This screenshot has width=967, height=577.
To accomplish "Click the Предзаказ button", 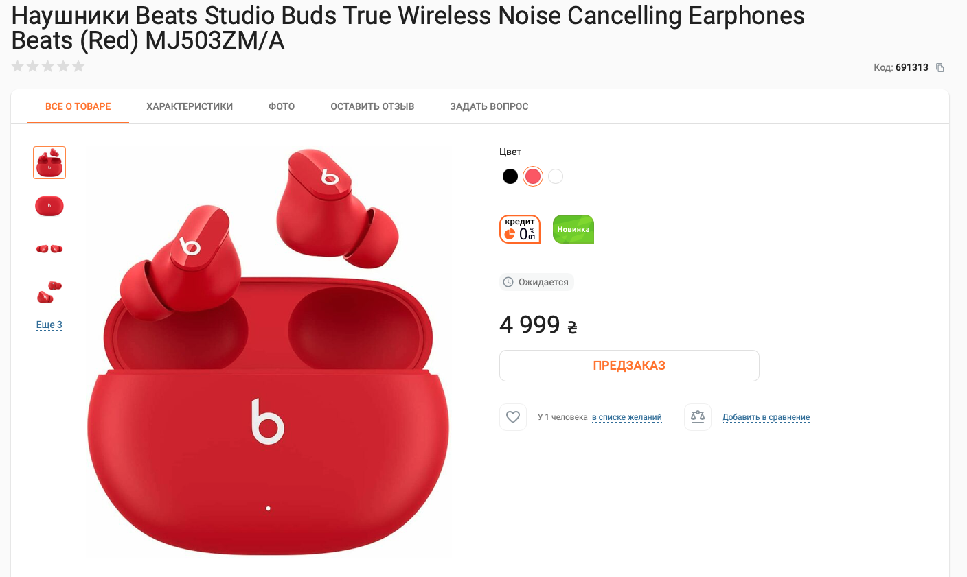I will (629, 366).
